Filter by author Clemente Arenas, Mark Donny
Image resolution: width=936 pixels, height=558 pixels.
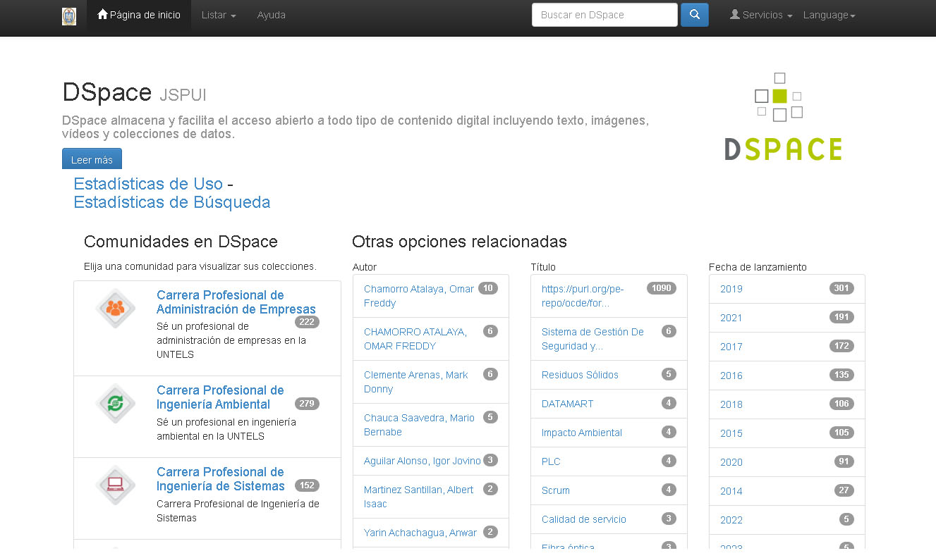click(x=416, y=382)
